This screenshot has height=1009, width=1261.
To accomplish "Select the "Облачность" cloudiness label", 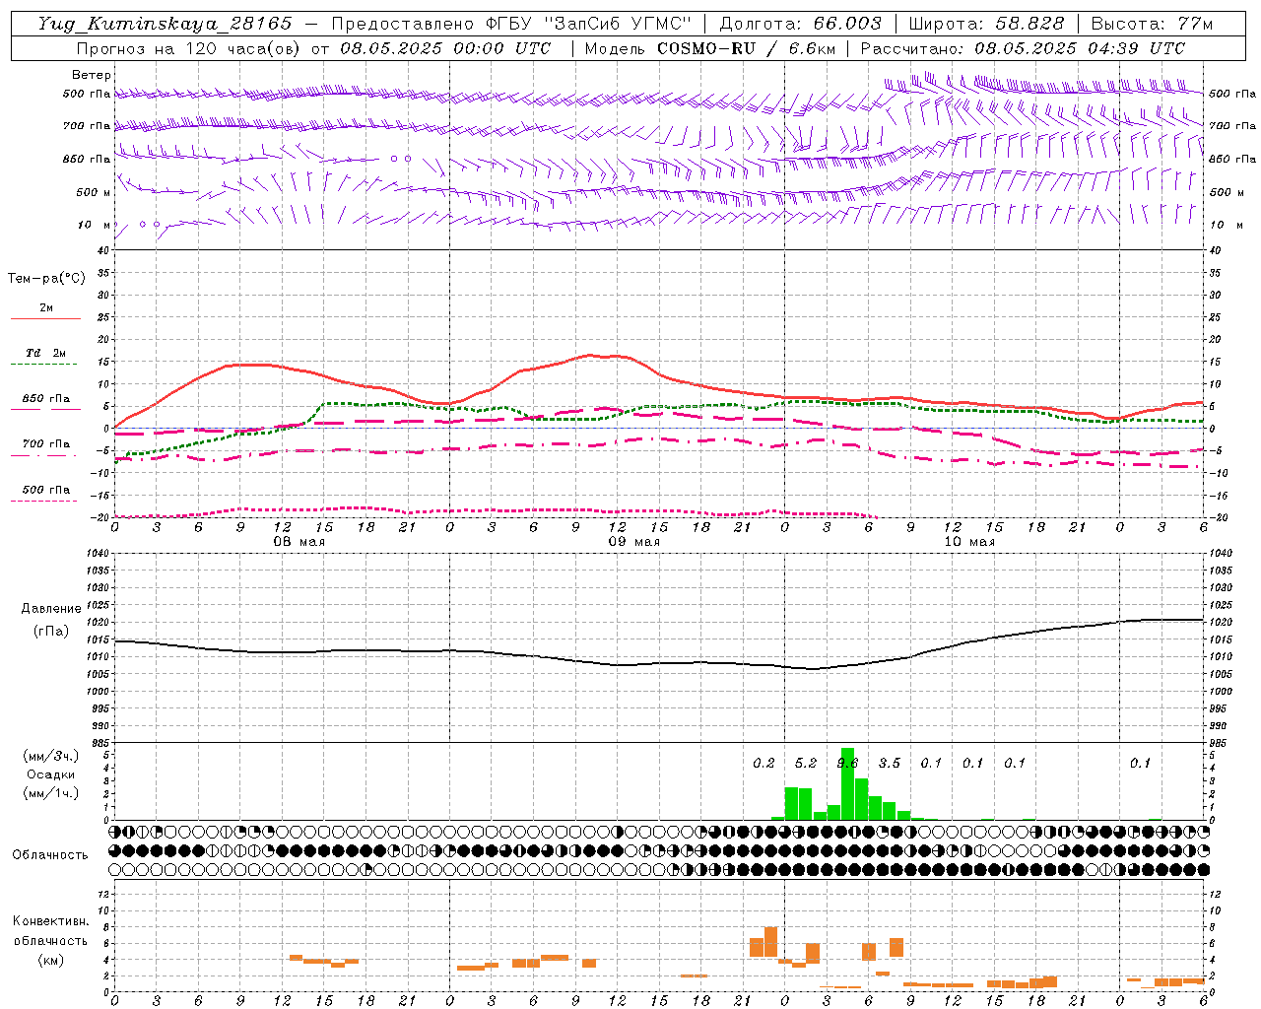I will tap(49, 855).
